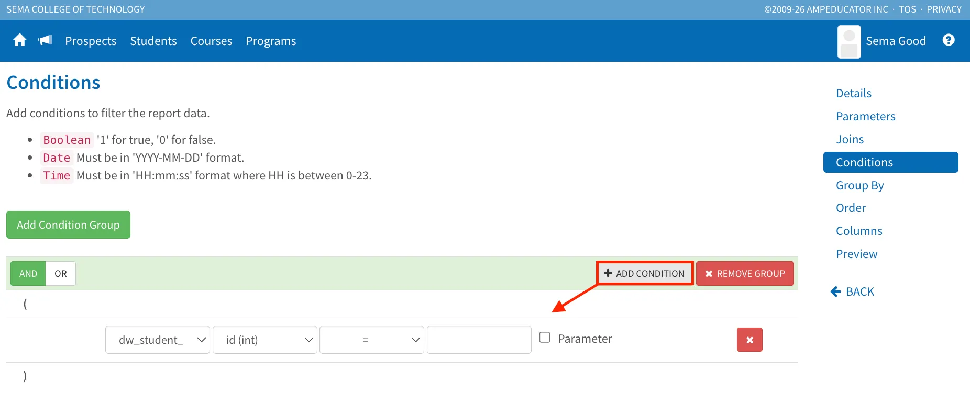
Task: Open the Details section
Action: (x=854, y=93)
